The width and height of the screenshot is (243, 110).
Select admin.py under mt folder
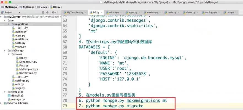(x=21, y=32)
